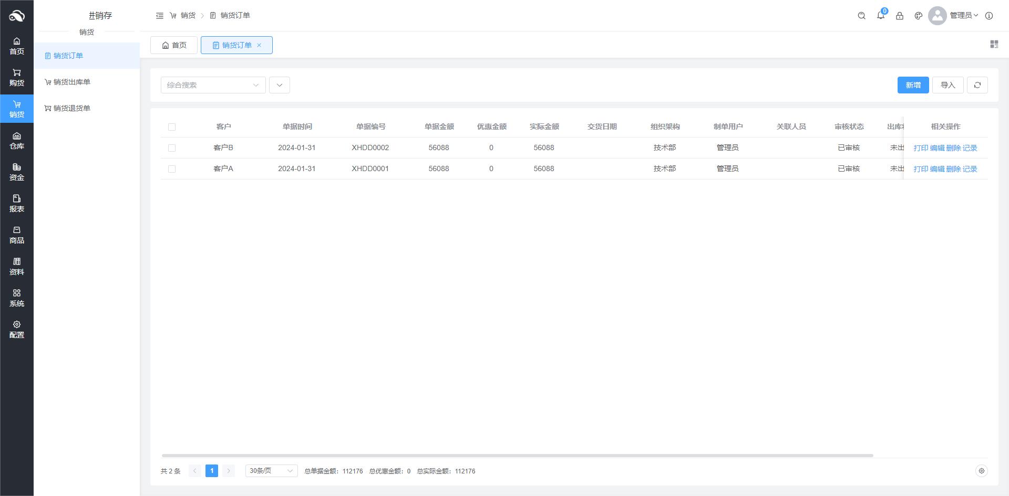Switch to the 首页 tab
Image resolution: width=1009 pixels, height=496 pixels.
coord(174,45)
